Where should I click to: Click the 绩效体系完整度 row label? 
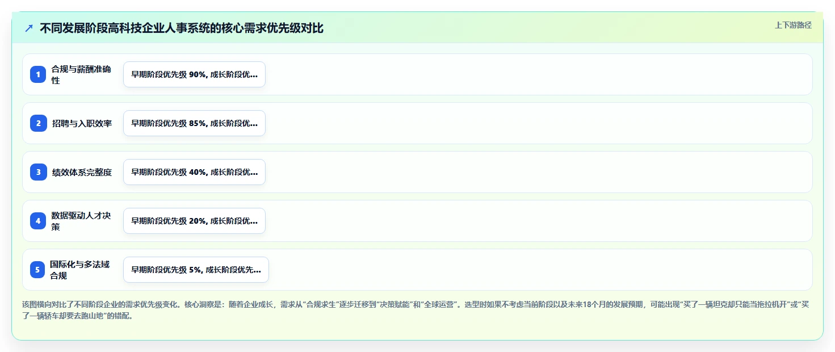(82, 172)
